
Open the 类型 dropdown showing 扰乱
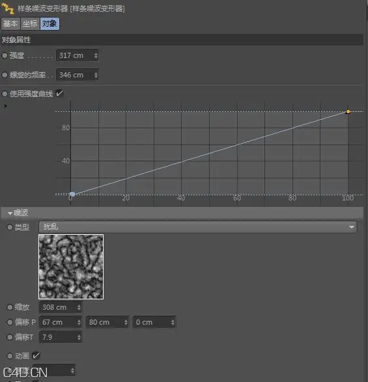pyautogui.click(x=198, y=227)
